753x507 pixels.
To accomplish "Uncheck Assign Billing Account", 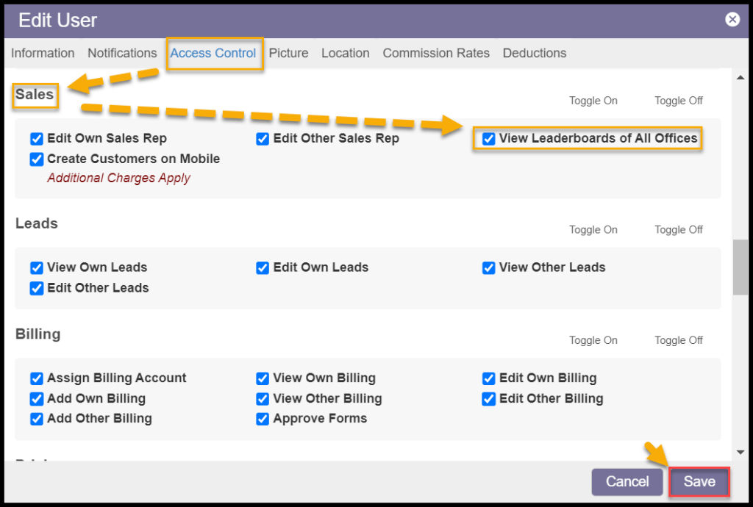I will click(x=37, y=378).
